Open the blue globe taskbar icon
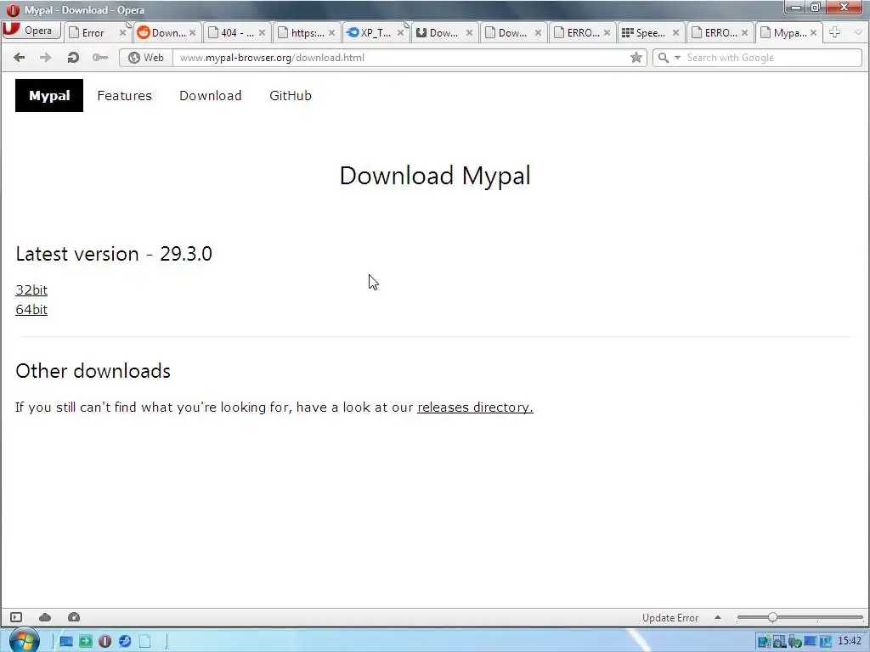 [125, 642]
